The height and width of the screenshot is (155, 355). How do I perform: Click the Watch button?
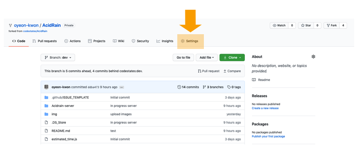pos(279,25)
